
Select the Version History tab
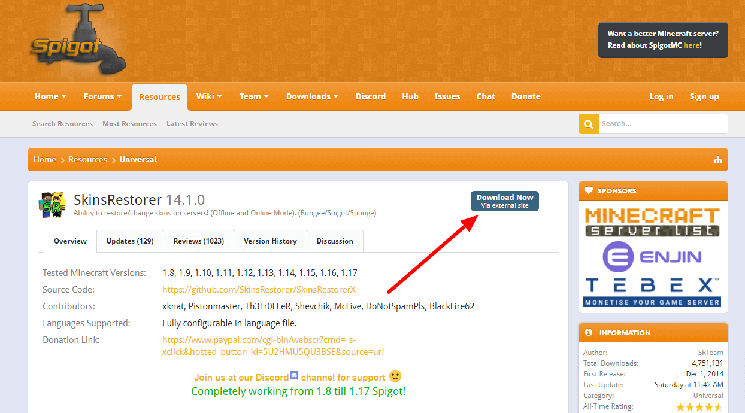(270, 241)
